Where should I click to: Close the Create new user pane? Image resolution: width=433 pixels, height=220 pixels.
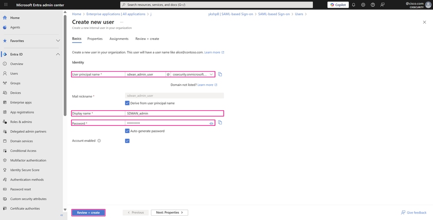coord(424,22)
